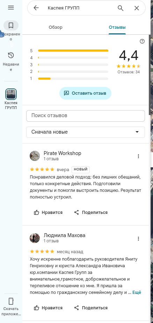Open Людмила Махова reviewer name
153x323 pixels.
[x=64, y=235]
